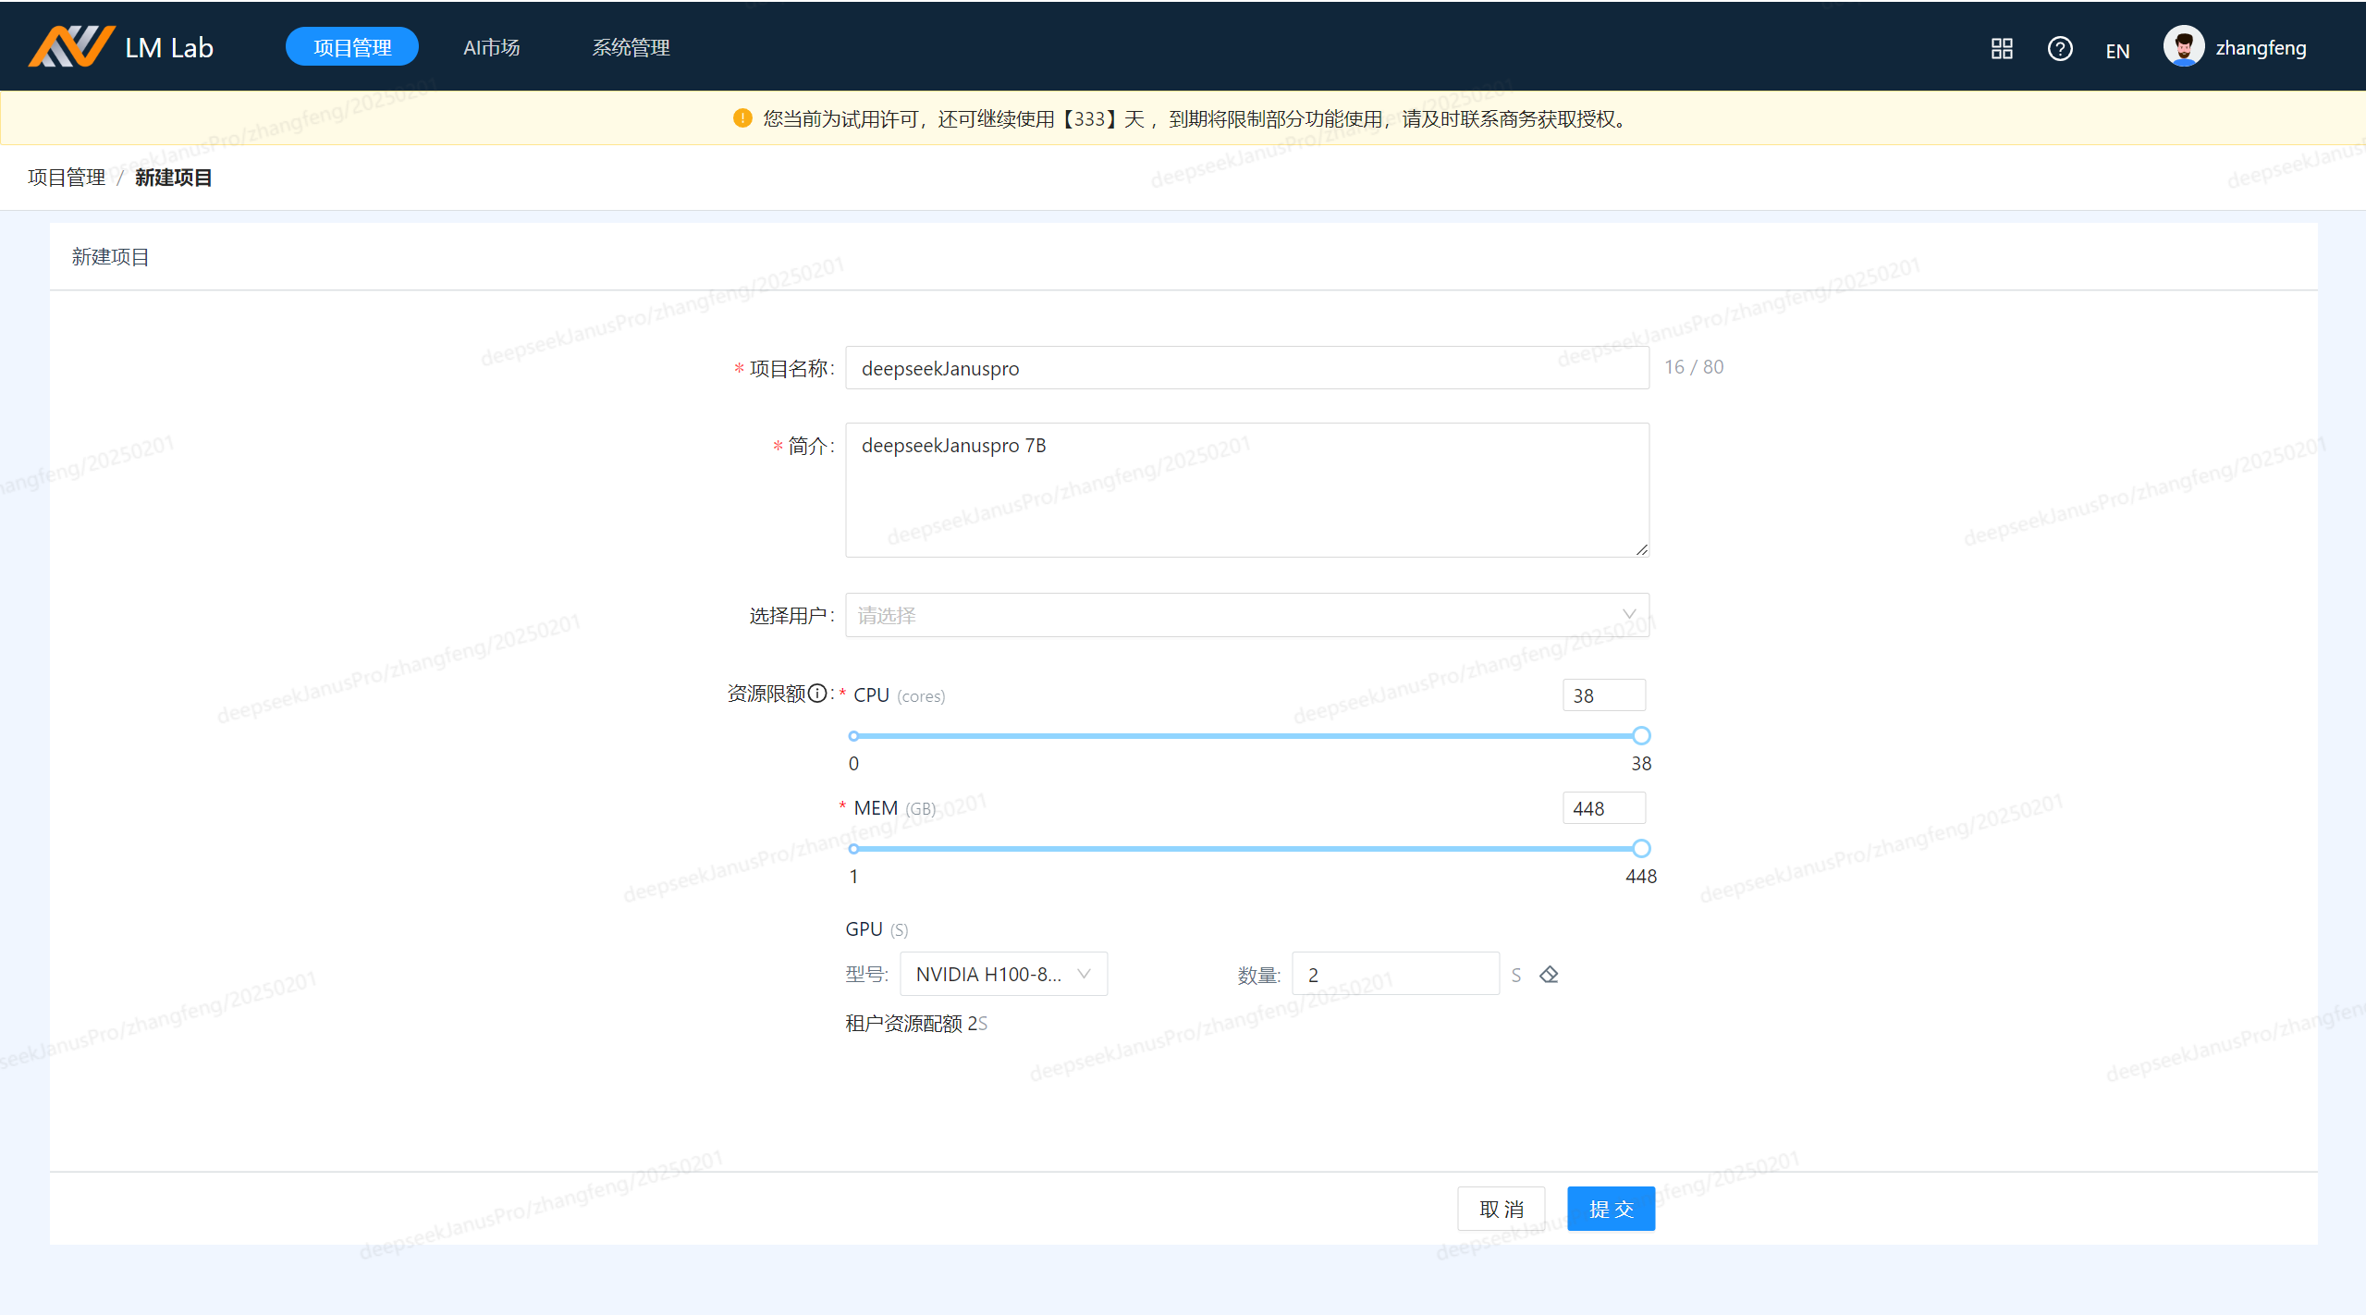Click the 提交 submit button
The width and height of the screenshot is (2366, 1315).
point(1611,1209)
